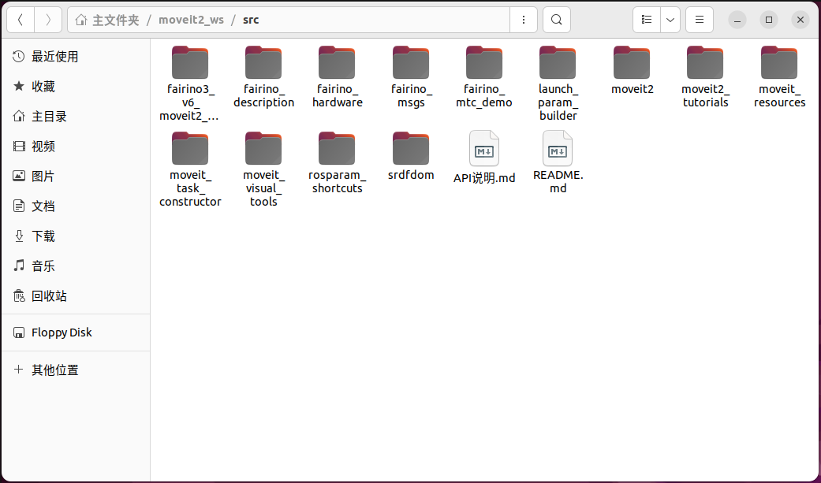Open 最近使用 (Recent) in sidebar
Screen dimensions: 821x483
click(x=76, y=57)
